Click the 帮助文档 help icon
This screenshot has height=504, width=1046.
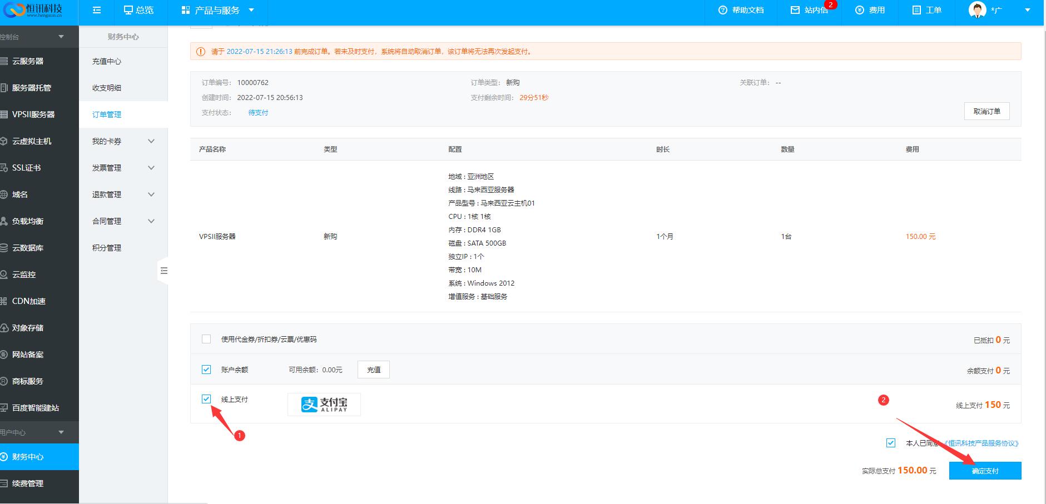point(723,10)
